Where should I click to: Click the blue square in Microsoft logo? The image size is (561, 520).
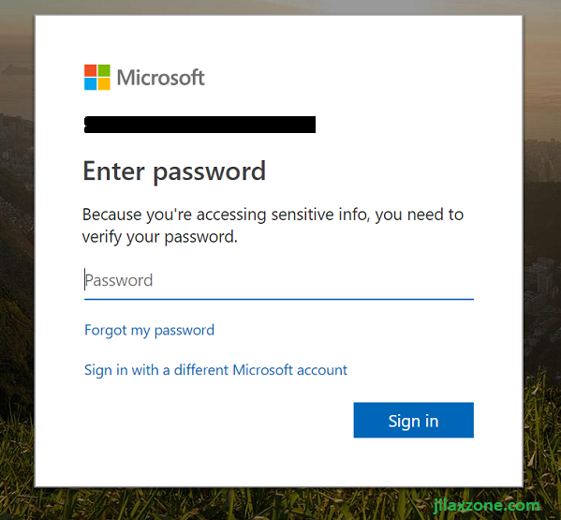[90, 84]
